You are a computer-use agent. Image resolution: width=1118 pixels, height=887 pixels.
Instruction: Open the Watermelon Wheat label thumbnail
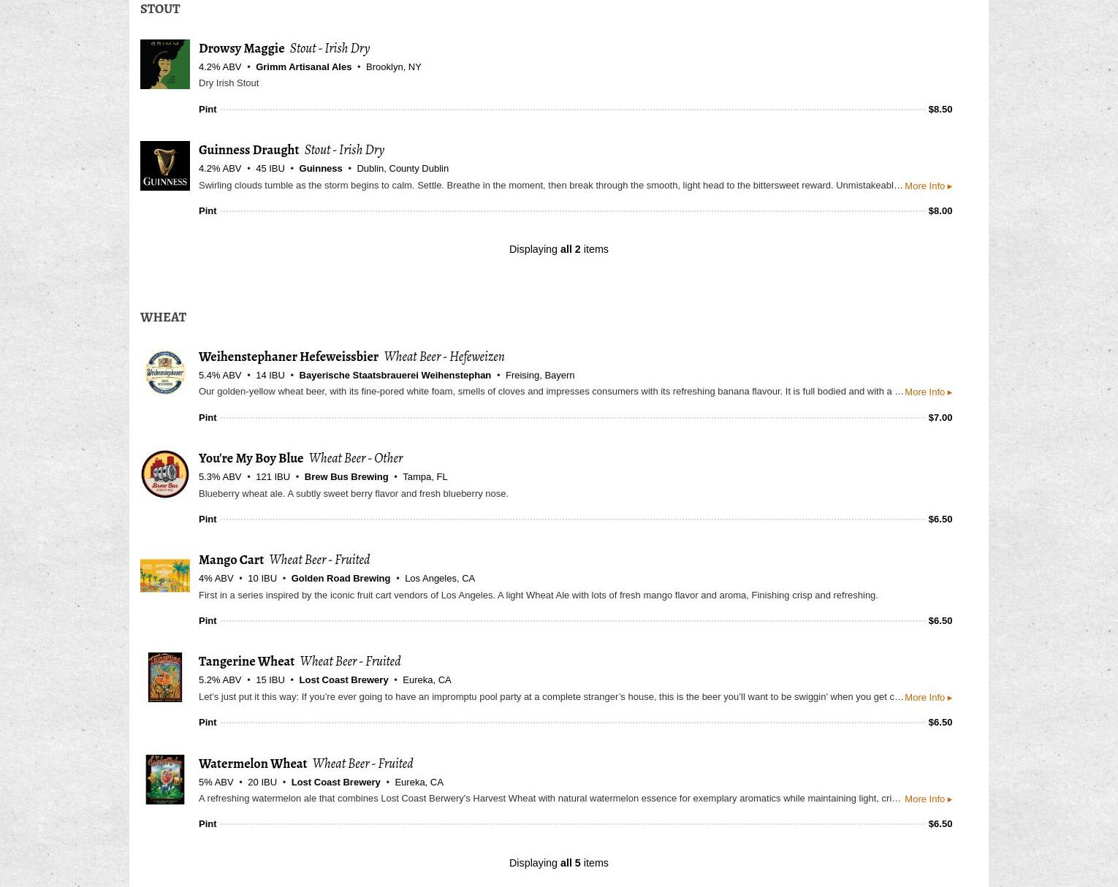coord(164,780)
